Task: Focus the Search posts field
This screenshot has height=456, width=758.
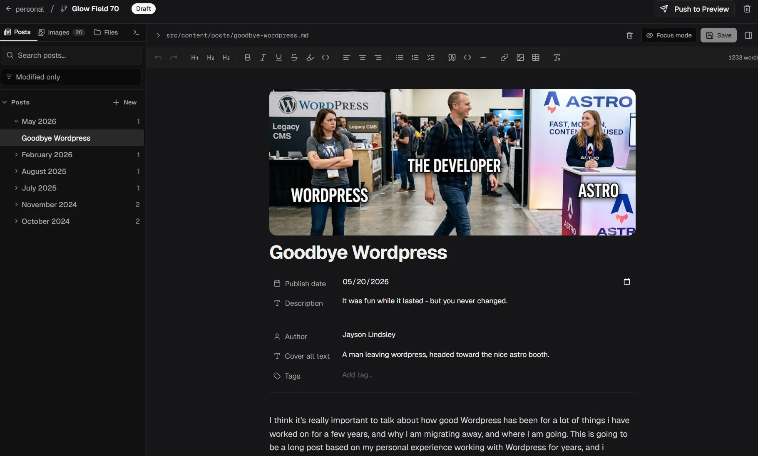Action: [71, 55]
